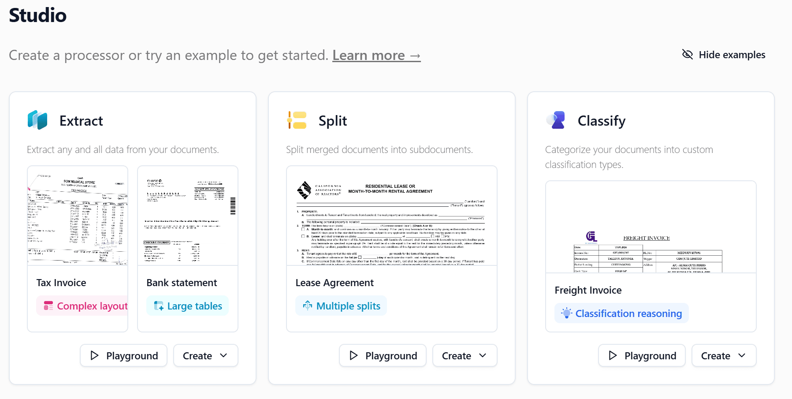
Task: Open the Create dropdown under Split
Action: click(465, 355)
